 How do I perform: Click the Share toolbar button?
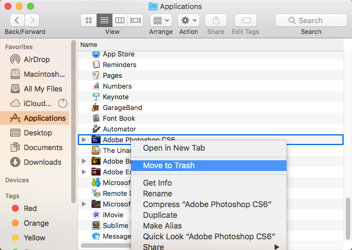pos(216,20)
